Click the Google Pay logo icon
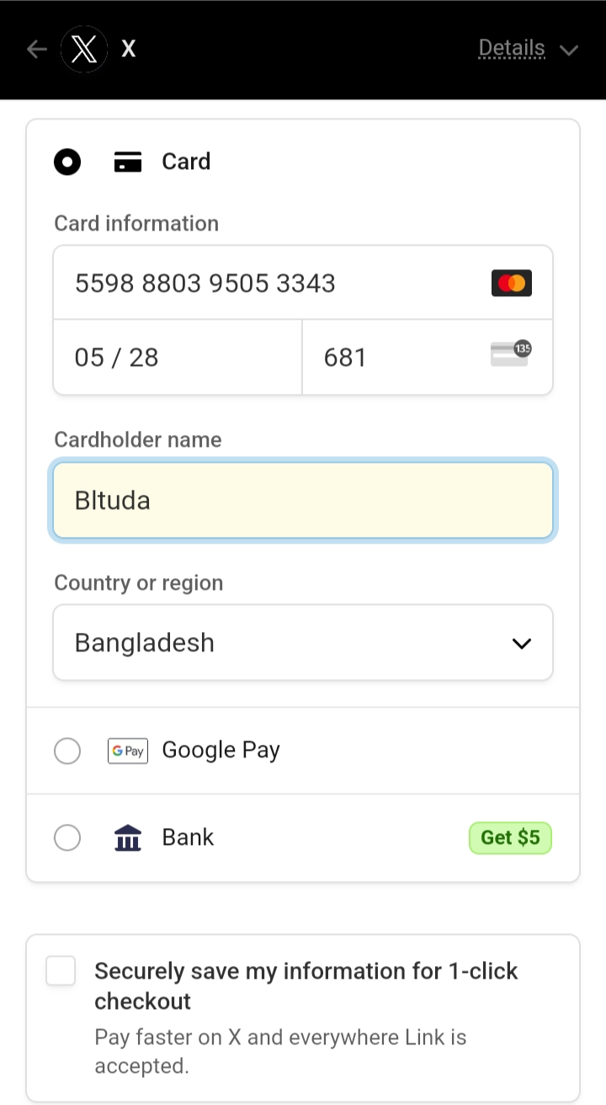Screen dimensions: 606x1105 tap(128, 751)
